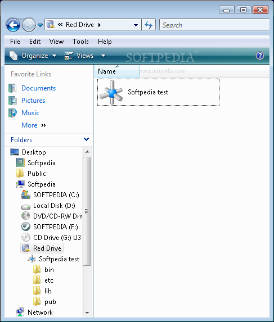The image size is (274, 322).
Task: Collapse the Folders pane chevron
Action: tap(86, 139)
